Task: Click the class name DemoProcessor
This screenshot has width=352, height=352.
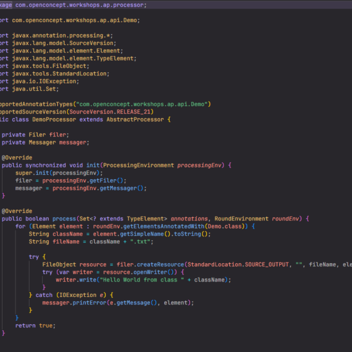Action: pos(54,119)
